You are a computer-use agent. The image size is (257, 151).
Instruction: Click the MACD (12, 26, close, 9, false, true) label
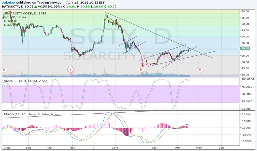31,114
